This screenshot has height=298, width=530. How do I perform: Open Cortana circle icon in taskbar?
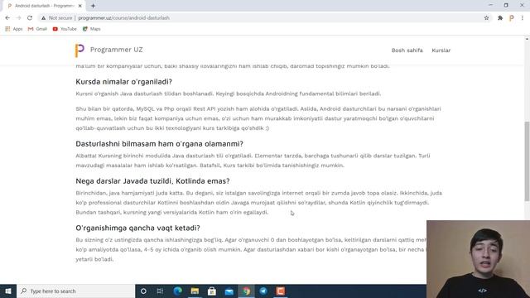point(143,291)
